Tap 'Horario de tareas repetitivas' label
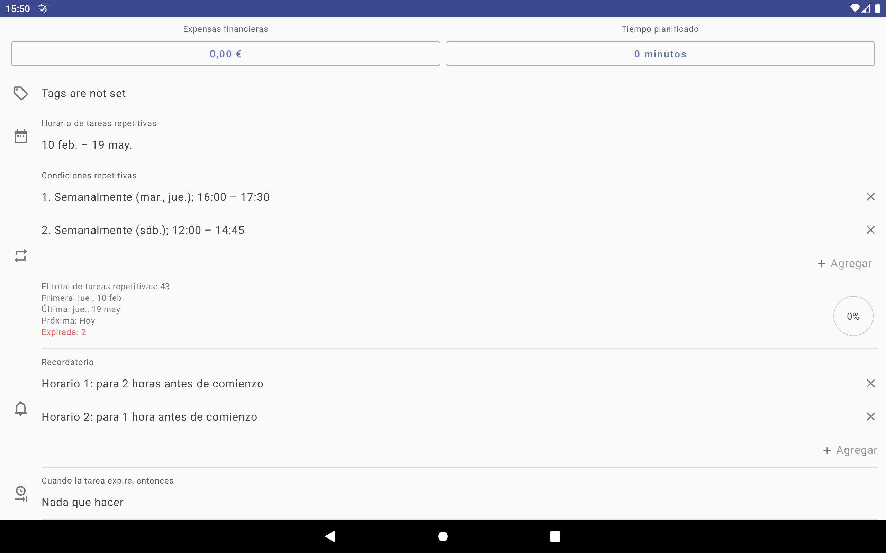The image size is (886, 553). [99, 123]
